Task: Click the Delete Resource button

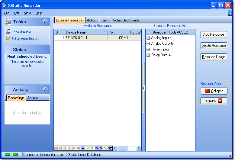Action: (x=214, y=46)
